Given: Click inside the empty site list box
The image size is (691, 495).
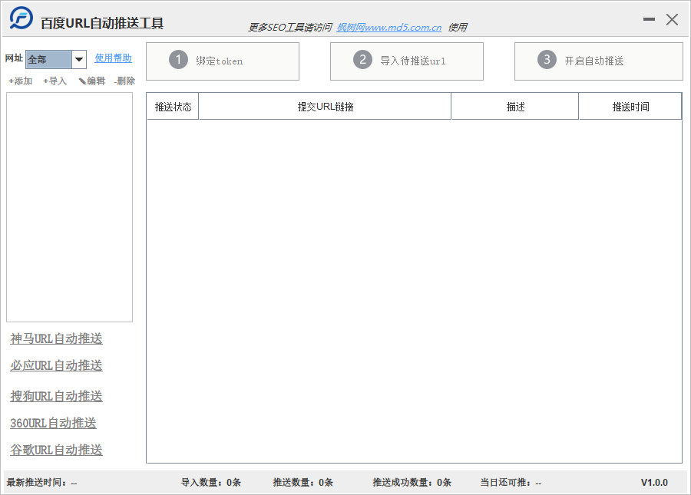Looking at the screenshot, I should point(69,207).
